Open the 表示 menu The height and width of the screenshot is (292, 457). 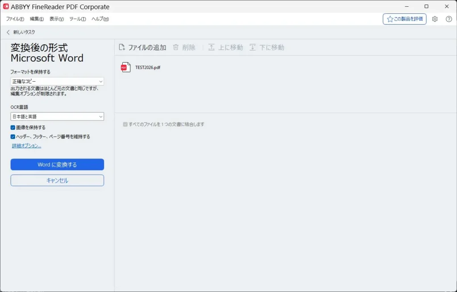click(x=57, y=19)
